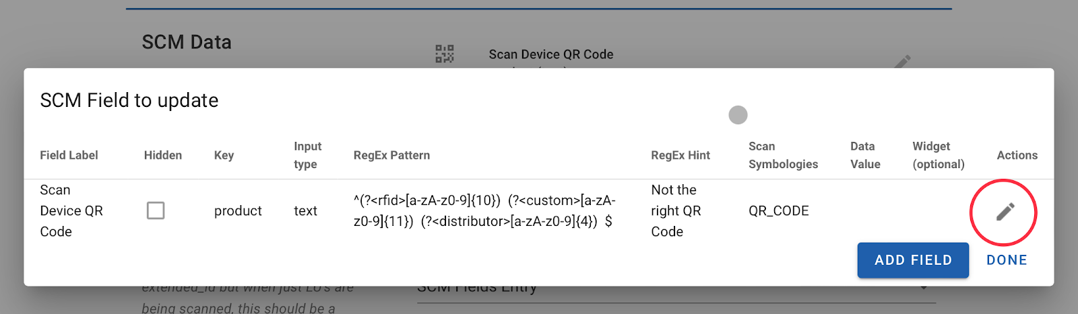Click the Widget (optional) column header
Viewport: 1078px width, 314px height.
939,155
